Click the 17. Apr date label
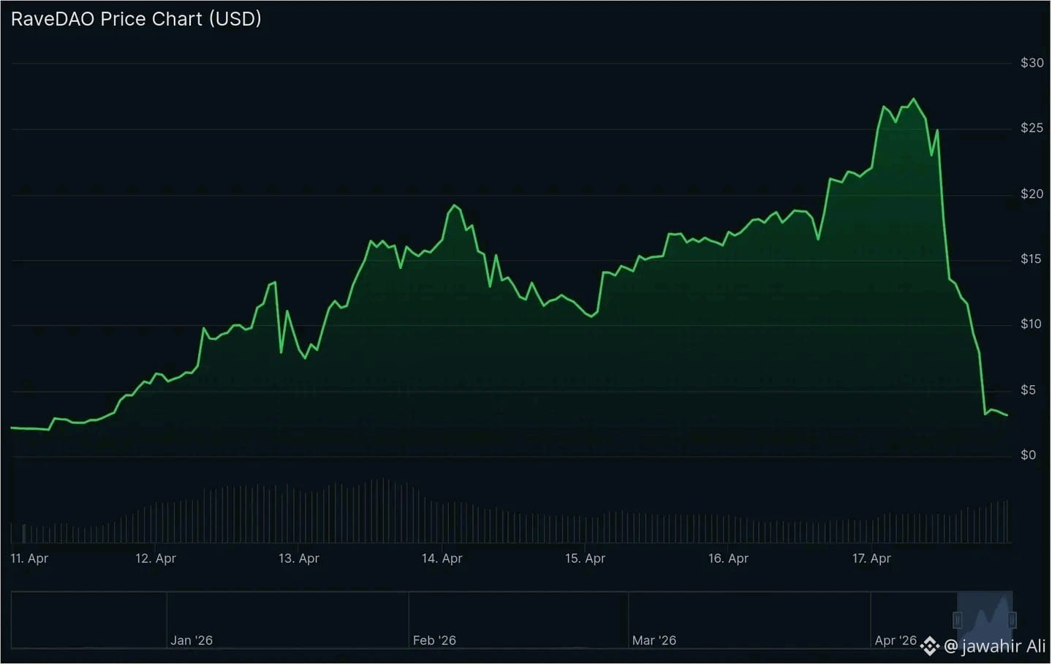 [871, 558]
